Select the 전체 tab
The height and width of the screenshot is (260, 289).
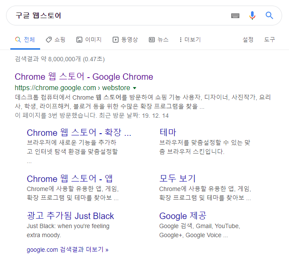(x=25, y=40)
